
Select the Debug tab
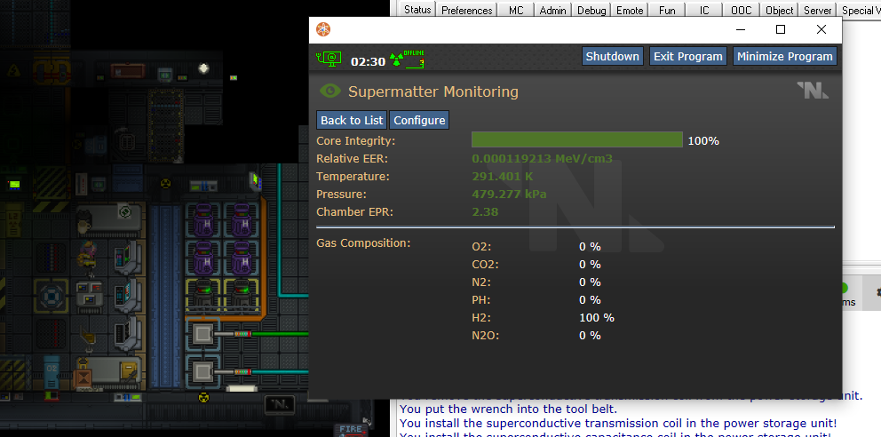coord(591,11)
